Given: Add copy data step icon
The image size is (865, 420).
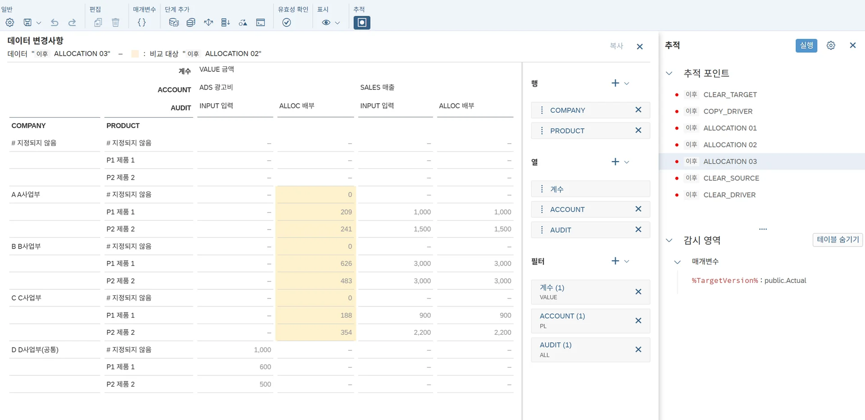Looking at the screenshot, I should point(173,23).
